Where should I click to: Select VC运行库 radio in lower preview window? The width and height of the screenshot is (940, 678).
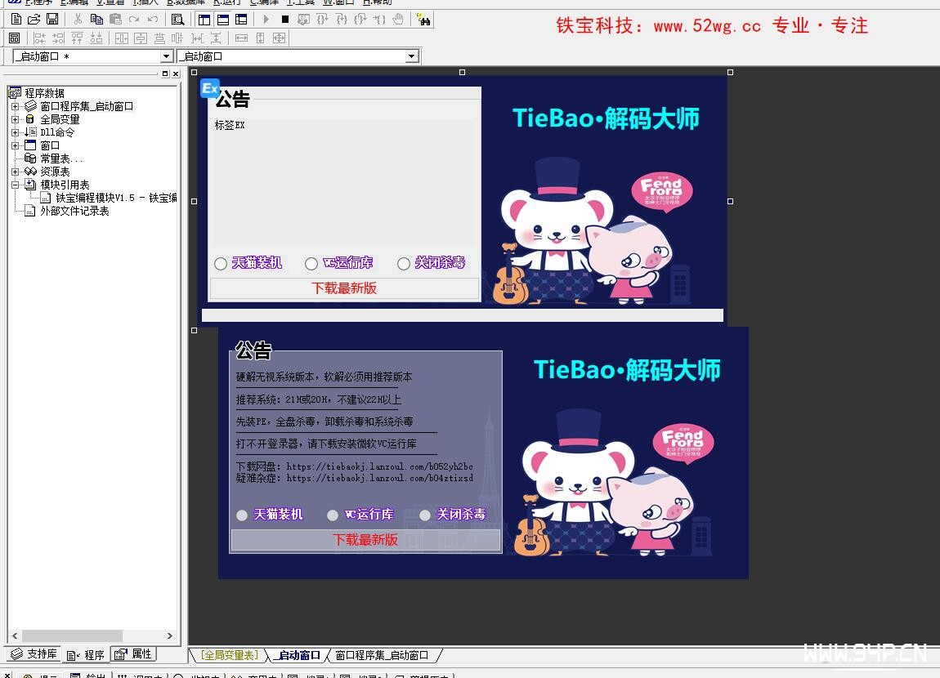[x=333, y=515]
